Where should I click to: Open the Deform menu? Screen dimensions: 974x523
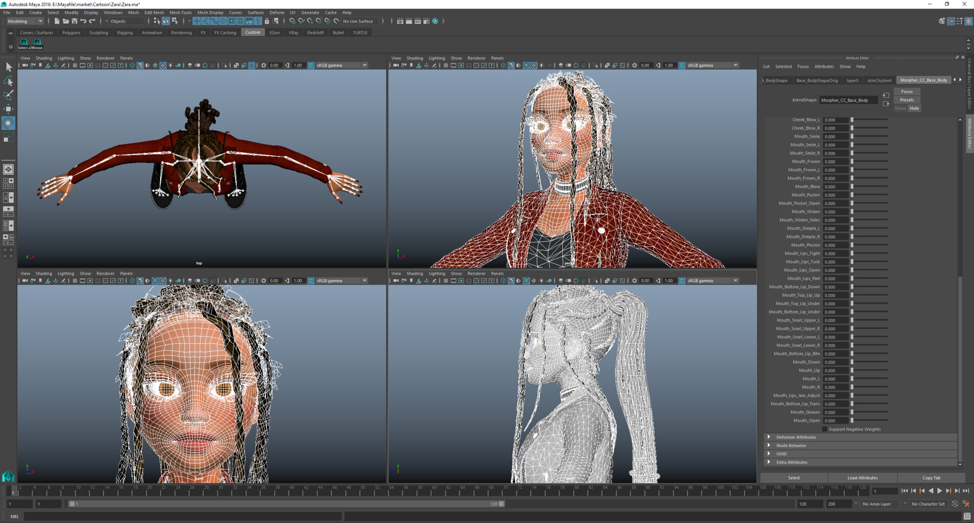coord(277,12)
